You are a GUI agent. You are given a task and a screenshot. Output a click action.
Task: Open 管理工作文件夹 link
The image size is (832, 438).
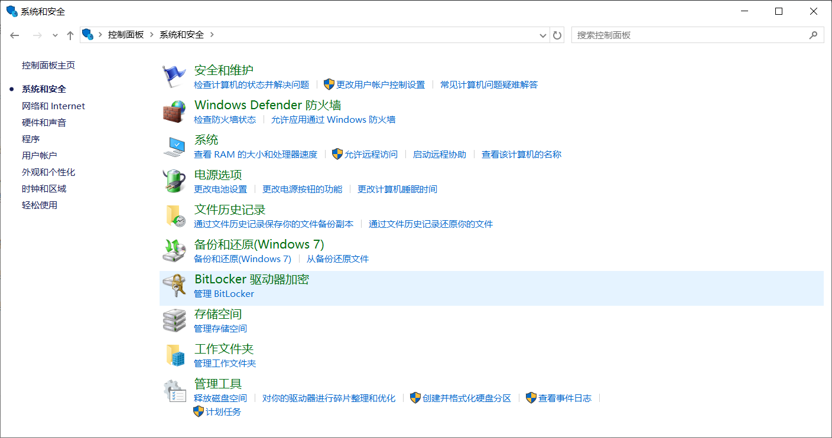225,363
